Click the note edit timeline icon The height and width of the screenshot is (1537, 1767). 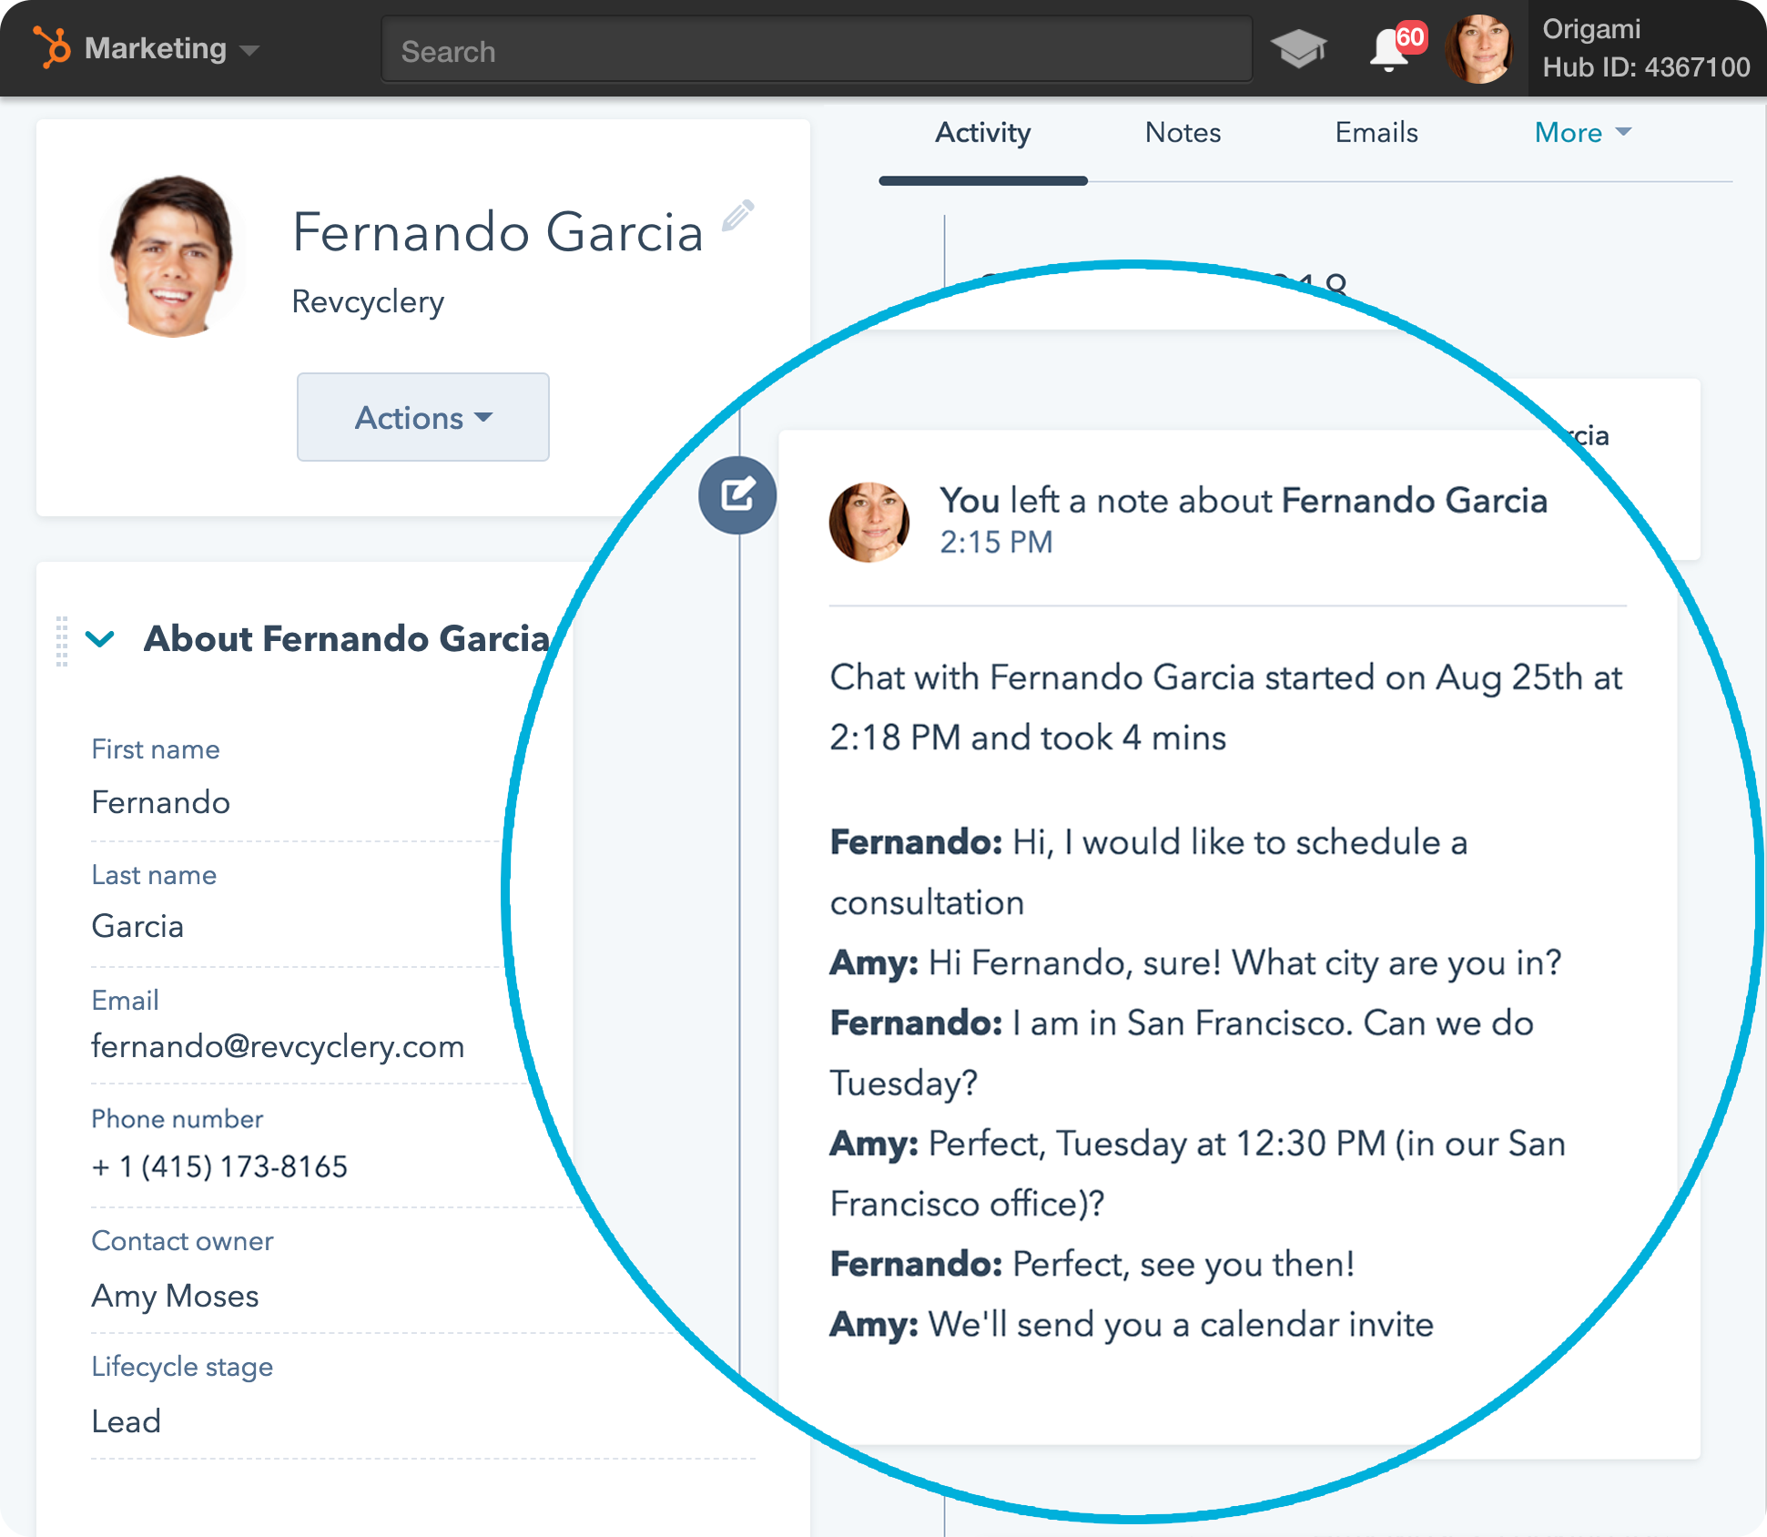click(737, 495)
